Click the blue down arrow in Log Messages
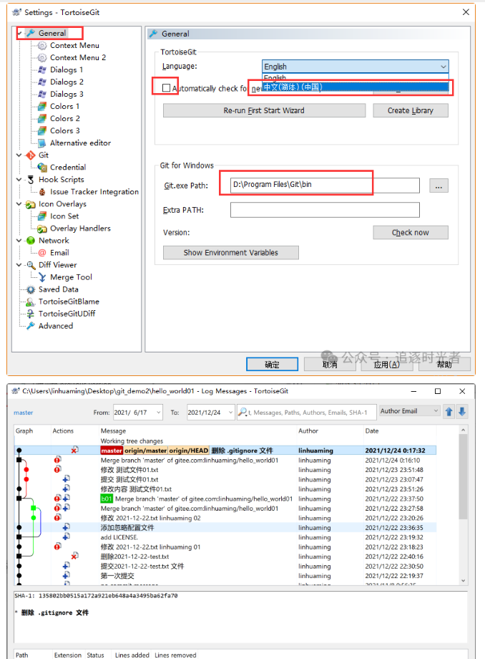Screen dimensions: 485x659 point(462,411)
